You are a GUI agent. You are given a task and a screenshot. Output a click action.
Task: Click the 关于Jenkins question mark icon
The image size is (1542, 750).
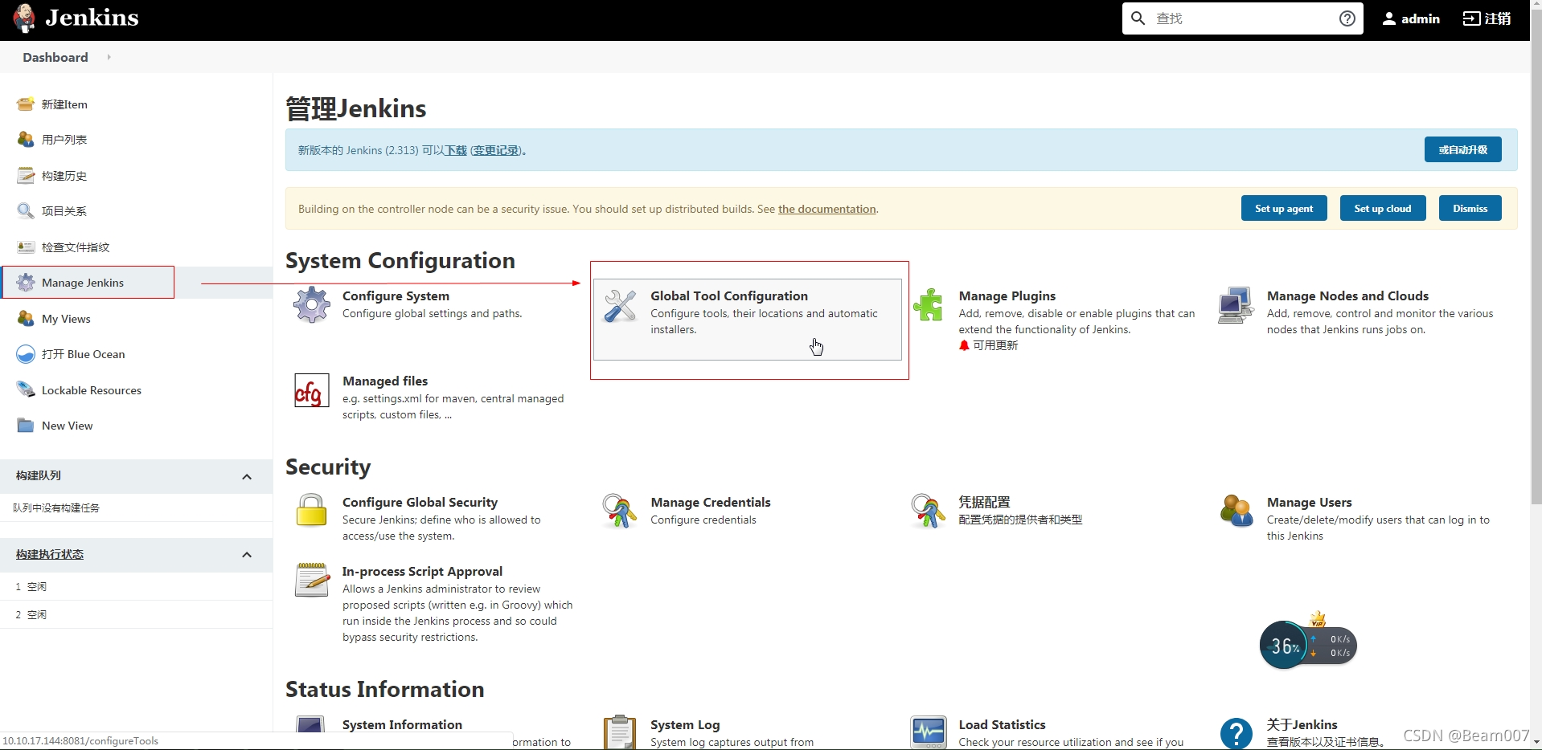[x=1236, y=732]
